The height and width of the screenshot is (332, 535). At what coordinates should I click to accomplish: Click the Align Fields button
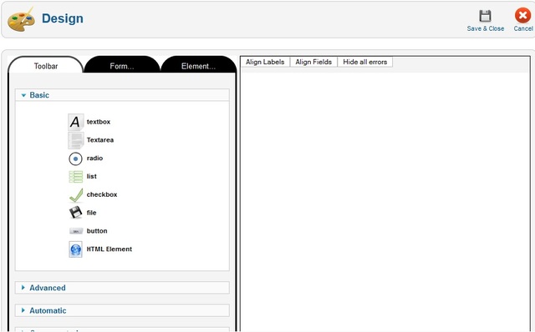coord(313,62)
